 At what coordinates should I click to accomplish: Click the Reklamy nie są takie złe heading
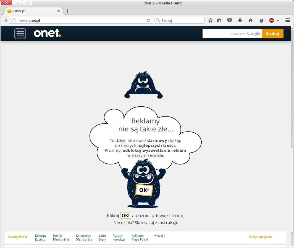coord(146,125)
